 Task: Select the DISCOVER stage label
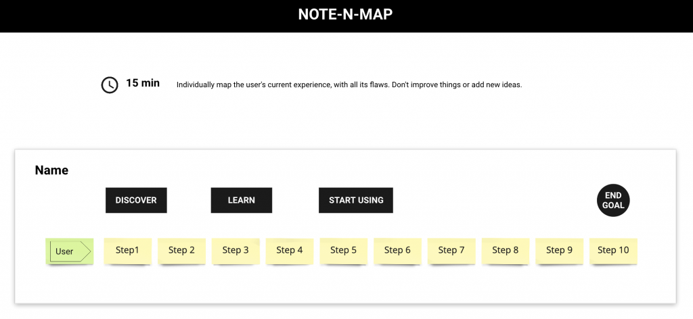coord(136,200)
